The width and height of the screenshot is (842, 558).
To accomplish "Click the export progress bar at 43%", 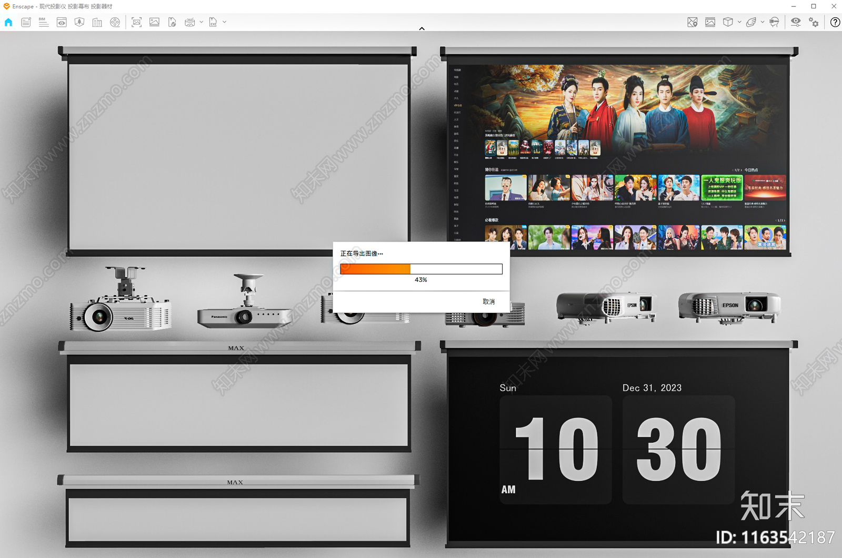I will click(422, 269).
